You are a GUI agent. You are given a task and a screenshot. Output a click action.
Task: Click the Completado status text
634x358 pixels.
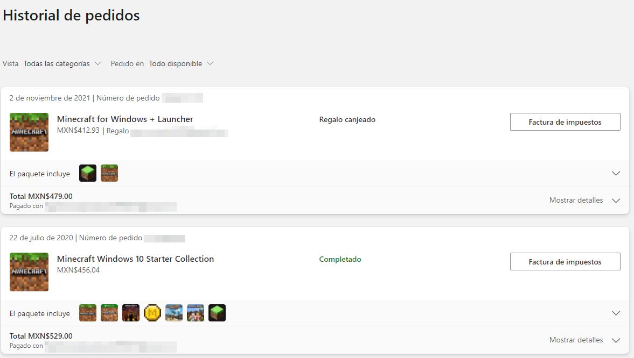point(340,259)
